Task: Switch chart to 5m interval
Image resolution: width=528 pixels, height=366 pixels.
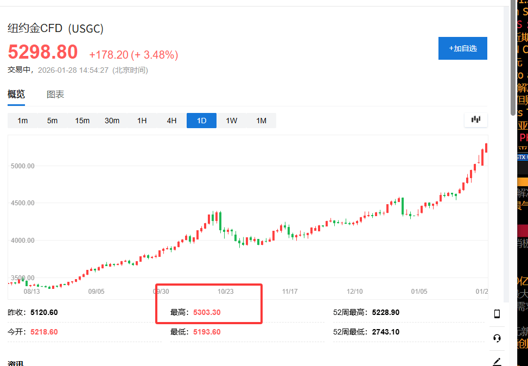Action: (52, 121)
